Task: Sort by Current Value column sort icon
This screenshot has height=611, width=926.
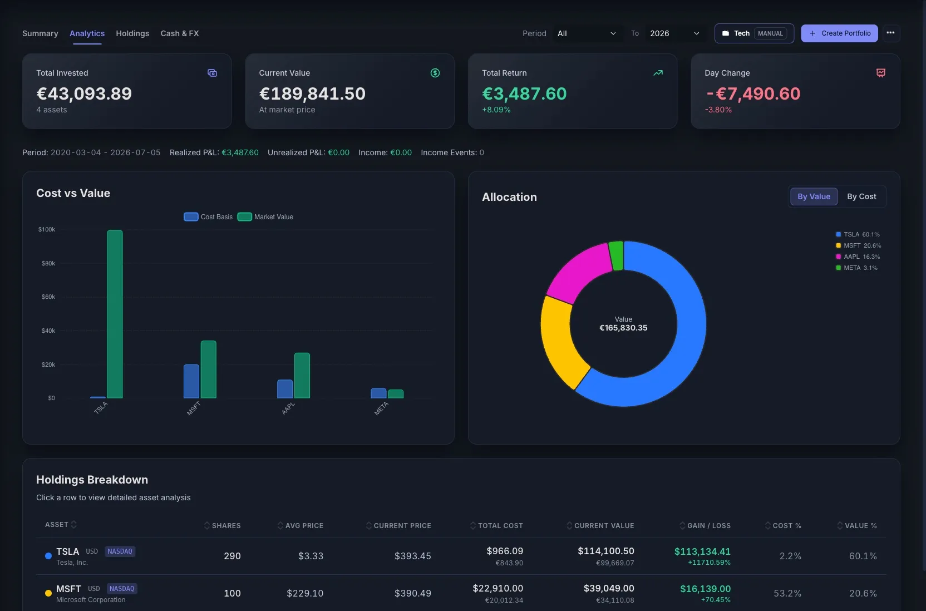Action: (x=569, y=525)
